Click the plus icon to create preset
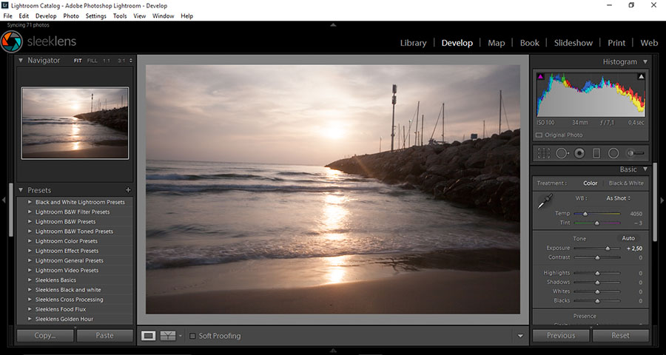The image size is (666, 355). tap(128, 190)
